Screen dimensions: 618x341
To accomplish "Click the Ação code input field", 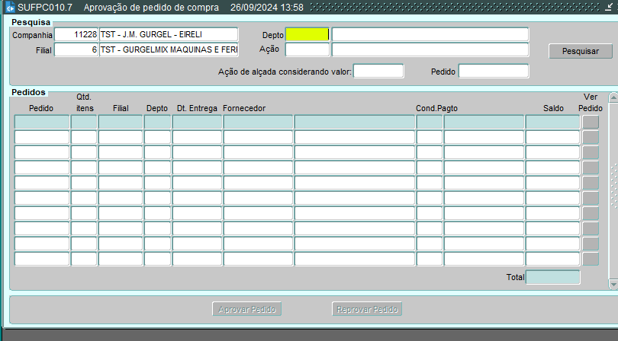I will pyautogui.click(x=307, y=49).
